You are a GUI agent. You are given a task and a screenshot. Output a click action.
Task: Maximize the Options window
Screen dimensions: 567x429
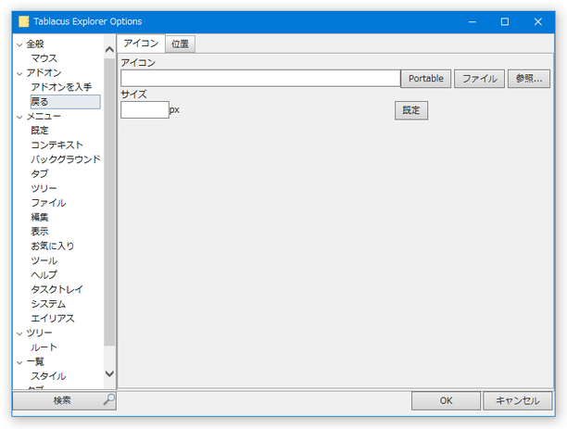pyautogui.click(x=504, y=21)
